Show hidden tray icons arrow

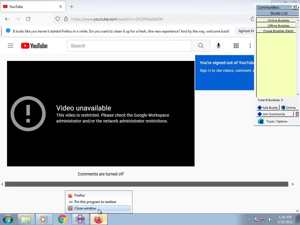tap(249, 219)
